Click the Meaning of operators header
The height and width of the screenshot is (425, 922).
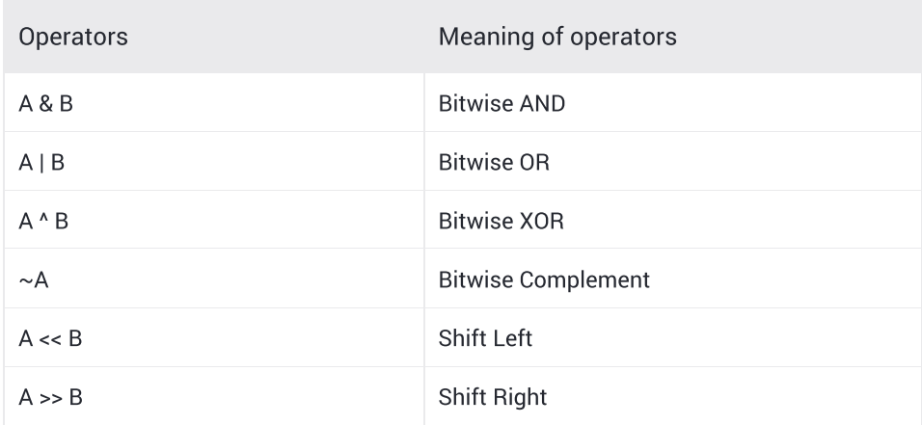(557, 37)
